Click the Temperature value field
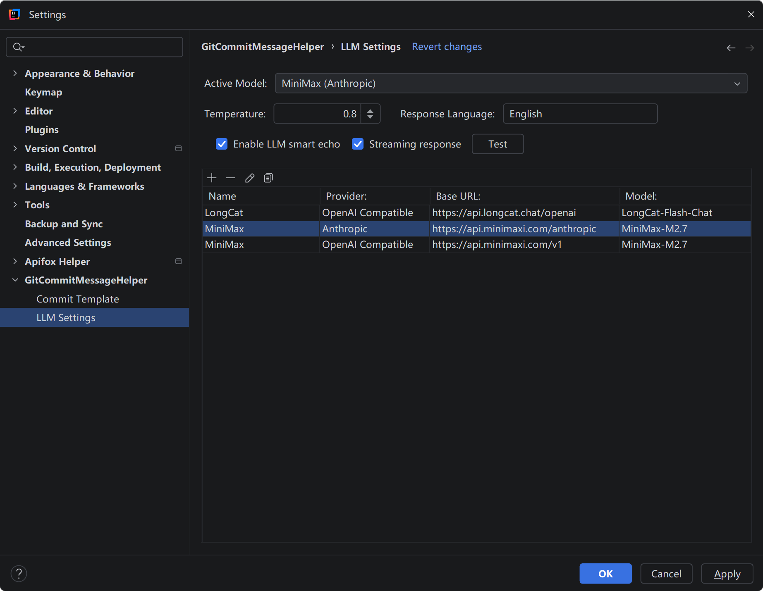 (x=317, y=114)
